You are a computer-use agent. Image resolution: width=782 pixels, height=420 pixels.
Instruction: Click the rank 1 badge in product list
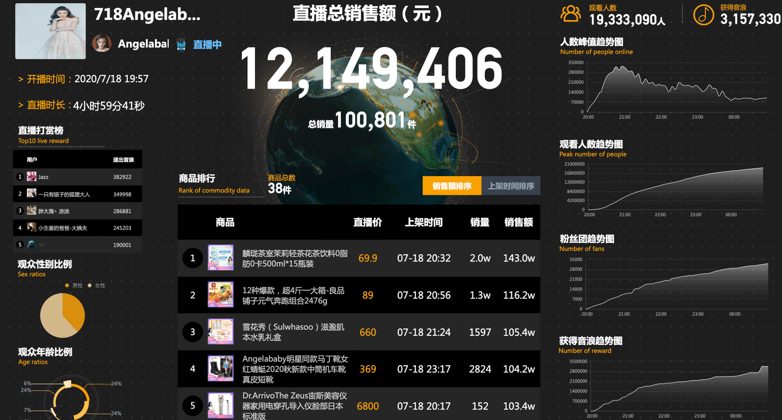tap(192, 258)
